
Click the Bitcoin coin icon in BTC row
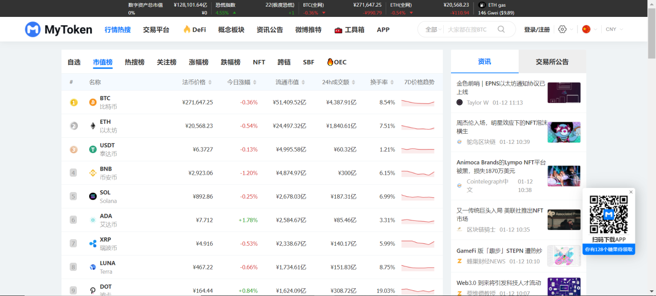tap(93, 102)
